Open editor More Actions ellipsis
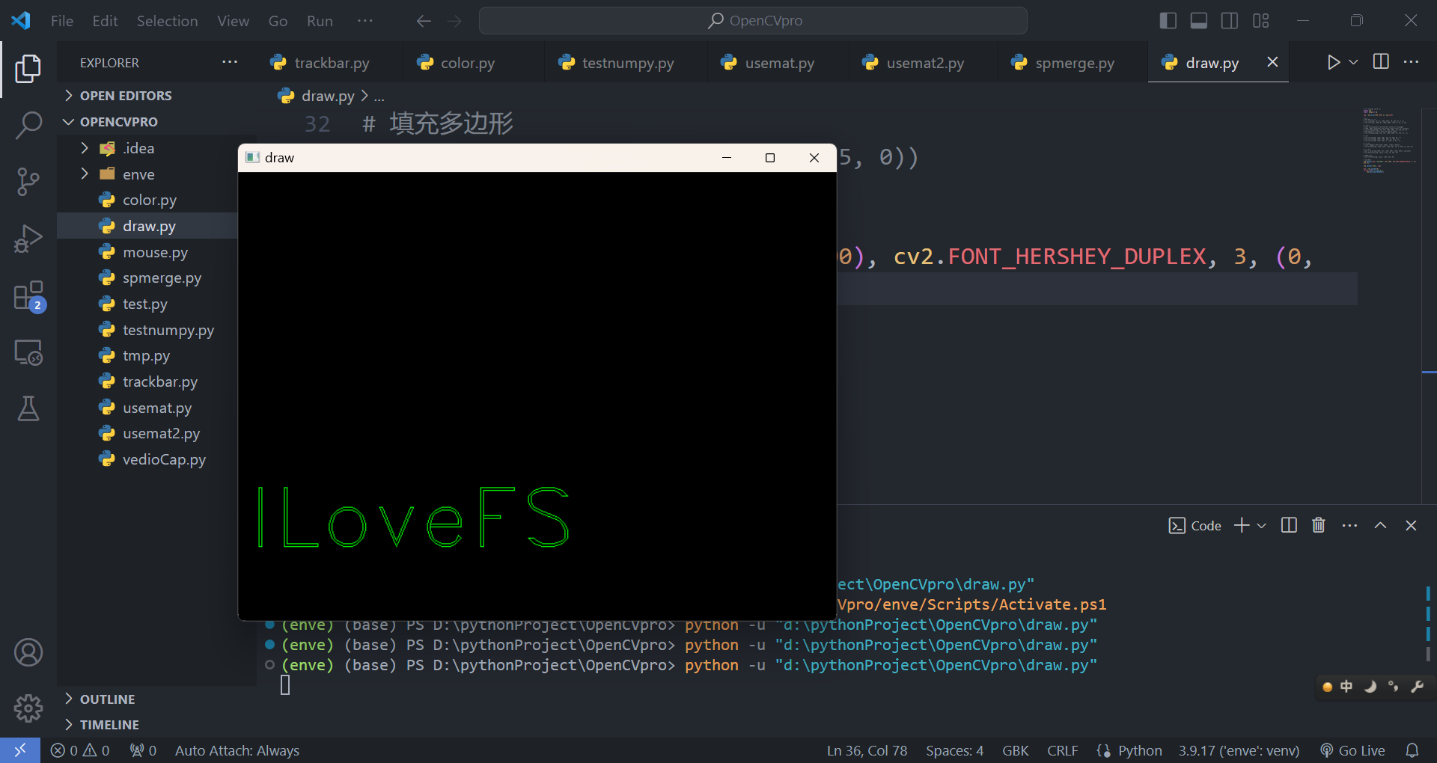 (x=1411, y=62)
